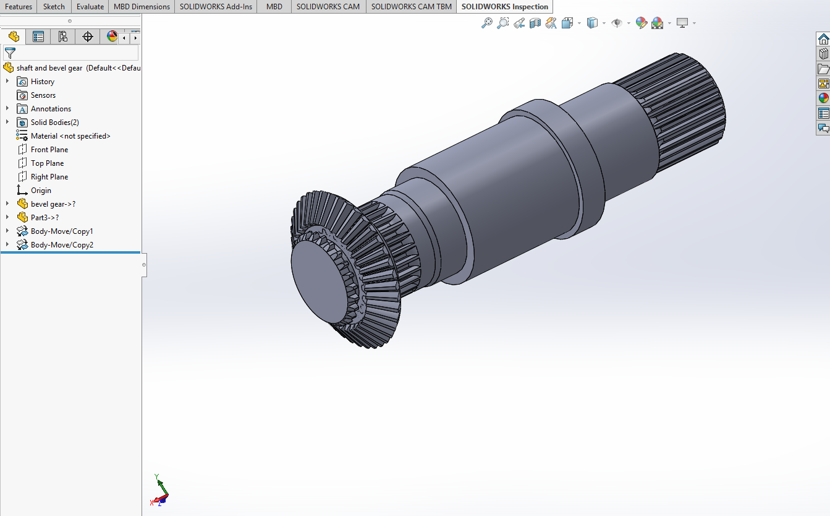The image size is (830, 516).
Task: Click the left scroll arrow of manager tabs
Action: (124, 38)
